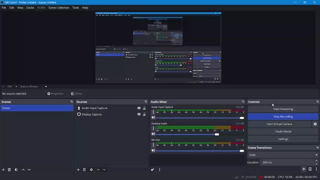Image resolution: width=320 pixels, height=180 pixels.
Task: Toggle lock on Display Capture source
Action: (x=144, y=114)
